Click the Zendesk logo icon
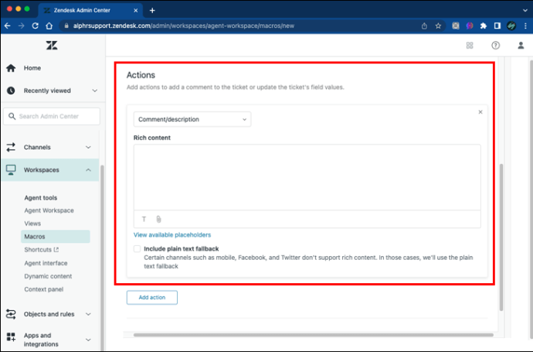 click(x=51, y=45)
